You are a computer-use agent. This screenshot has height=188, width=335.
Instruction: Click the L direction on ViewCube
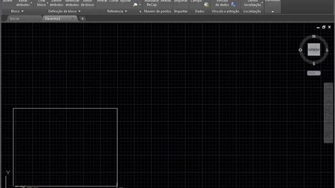tap(327, 50)
